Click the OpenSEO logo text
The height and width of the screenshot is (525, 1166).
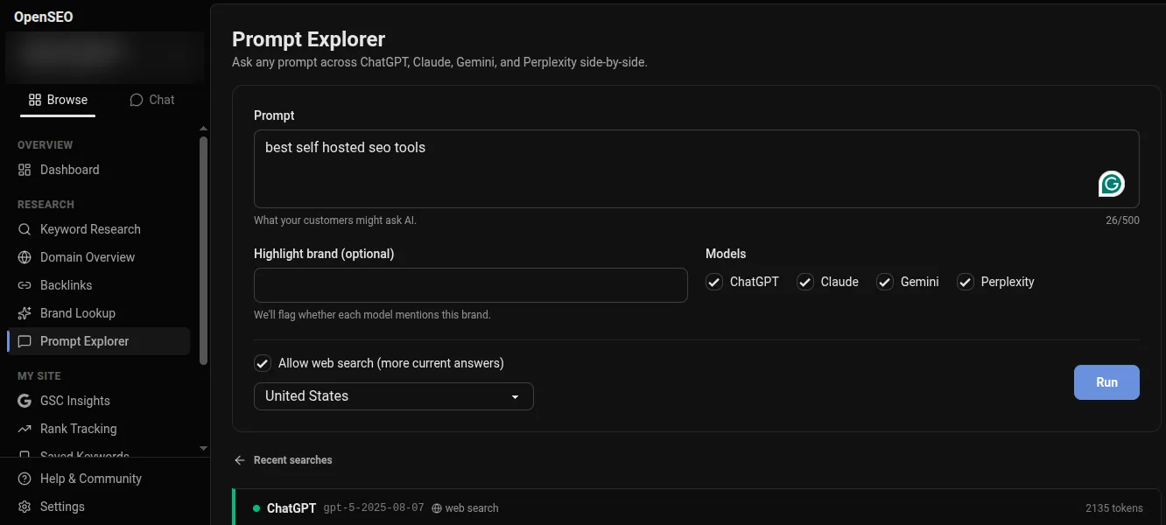coord(44,17)
